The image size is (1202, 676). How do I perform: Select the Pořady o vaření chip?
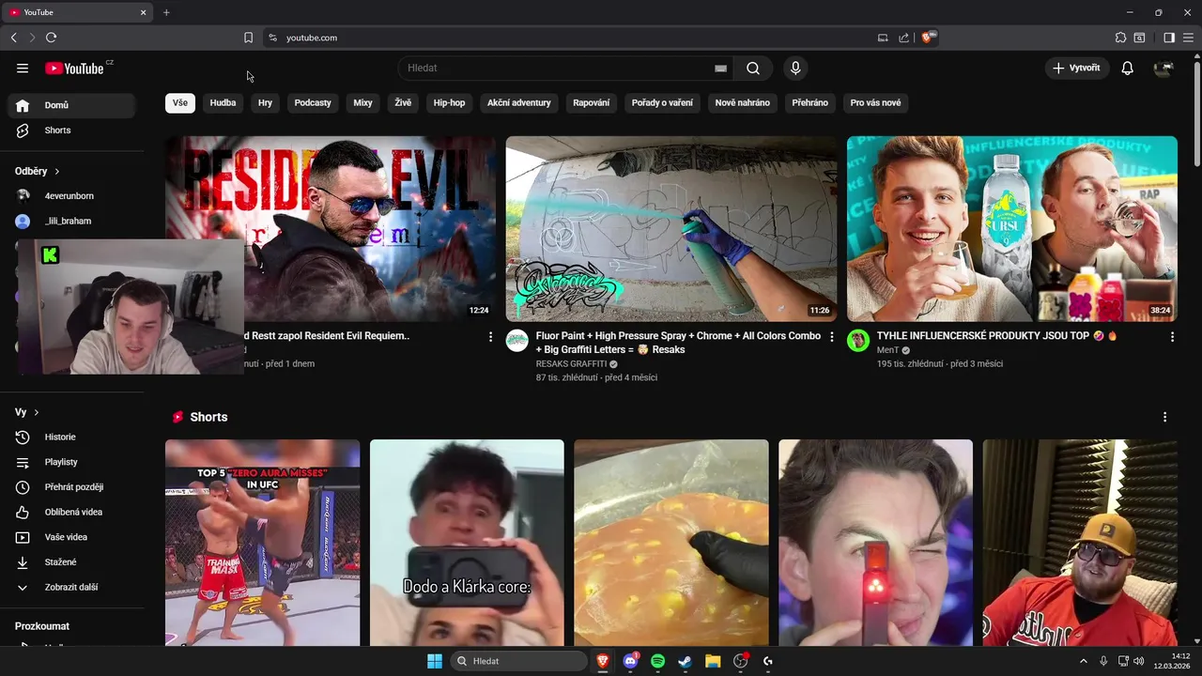point(662,103)
